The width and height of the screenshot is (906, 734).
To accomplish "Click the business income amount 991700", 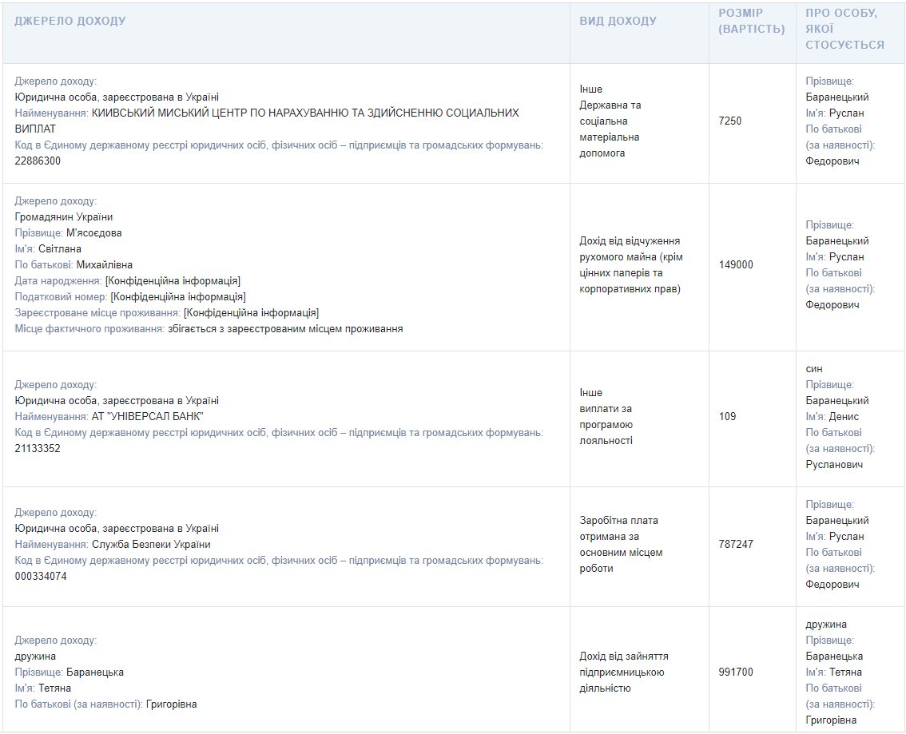I will point(736,673).
